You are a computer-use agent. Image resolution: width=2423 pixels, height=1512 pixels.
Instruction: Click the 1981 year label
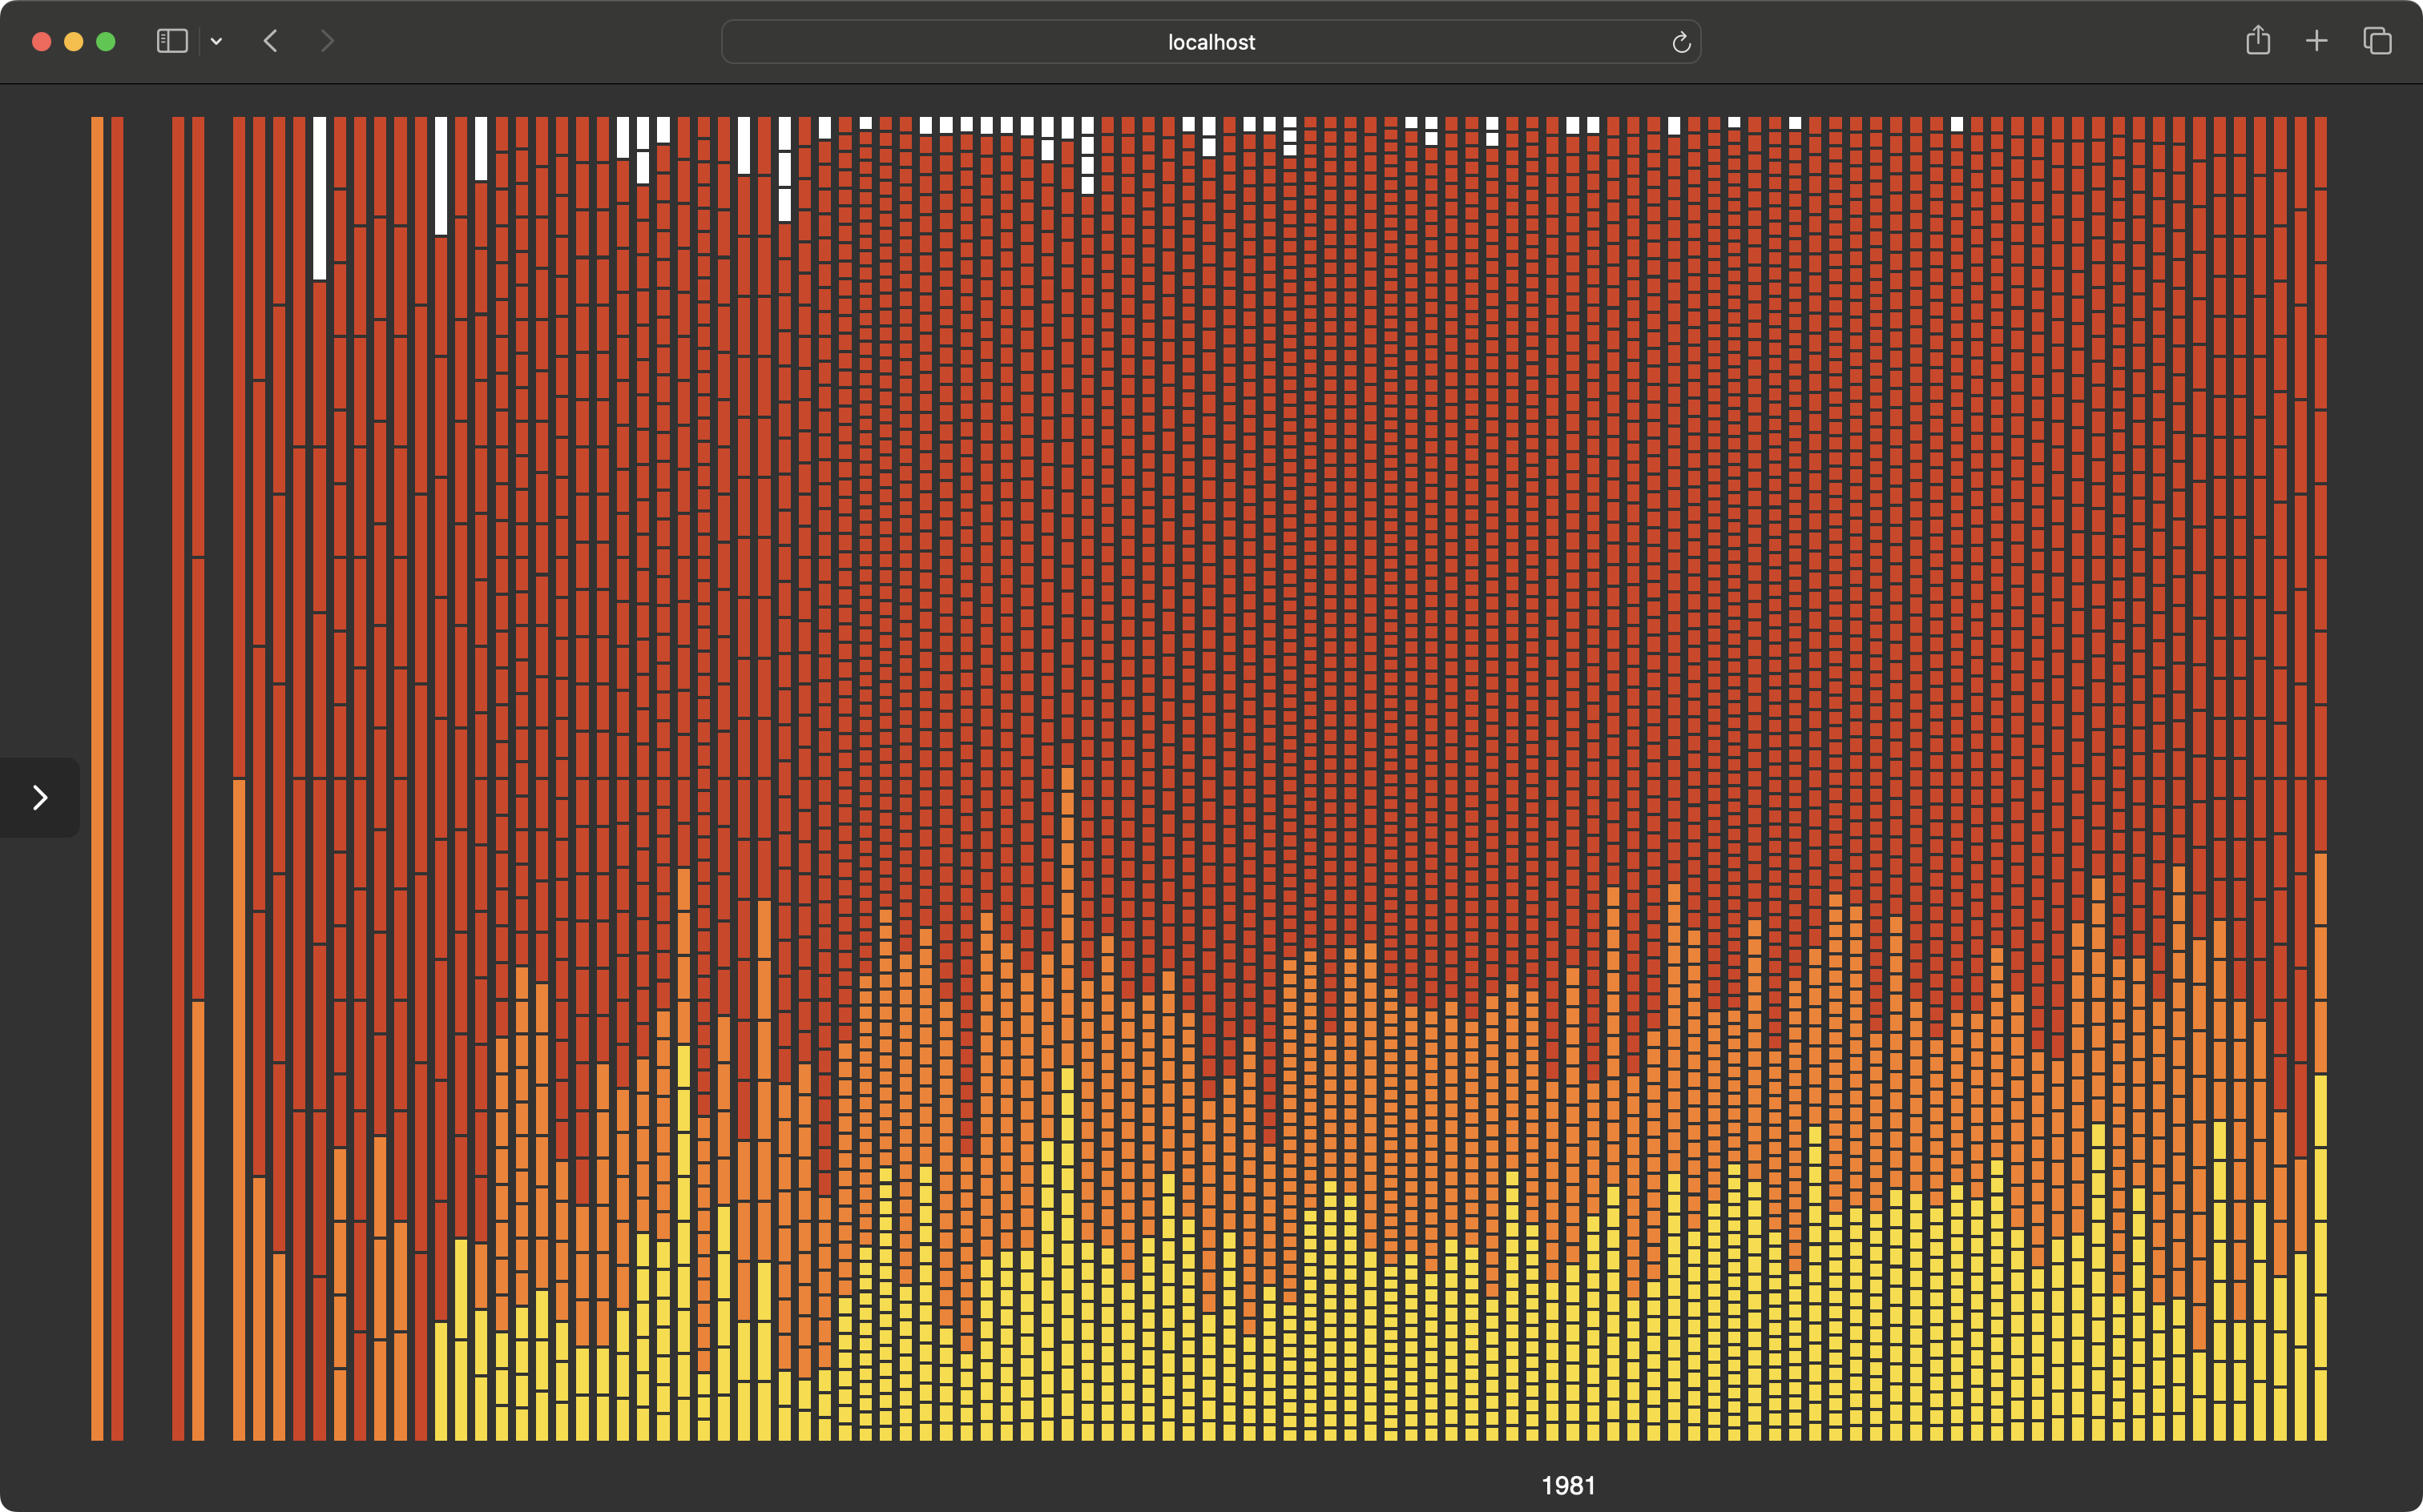point(1567,1485)
